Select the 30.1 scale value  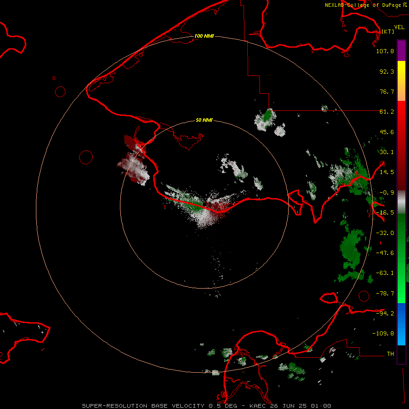click(387, 152)
